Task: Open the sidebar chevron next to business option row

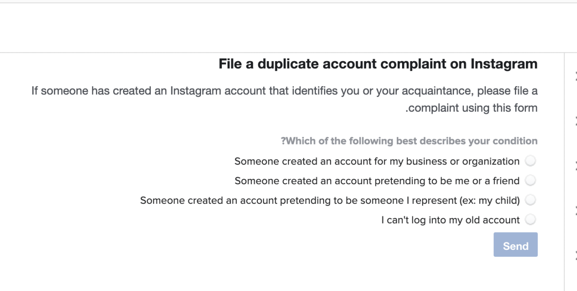Action: [576, 165]
